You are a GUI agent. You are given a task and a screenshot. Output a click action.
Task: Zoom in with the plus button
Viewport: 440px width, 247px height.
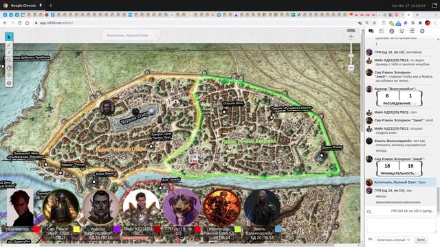(351, 36)
